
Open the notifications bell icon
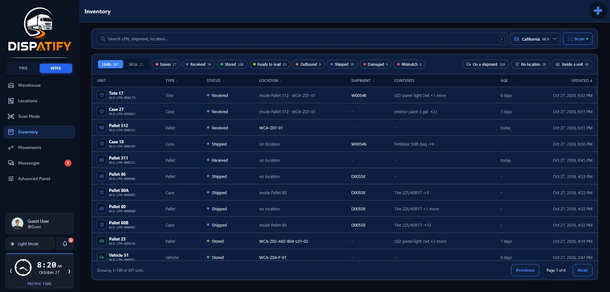coord(65,244)
